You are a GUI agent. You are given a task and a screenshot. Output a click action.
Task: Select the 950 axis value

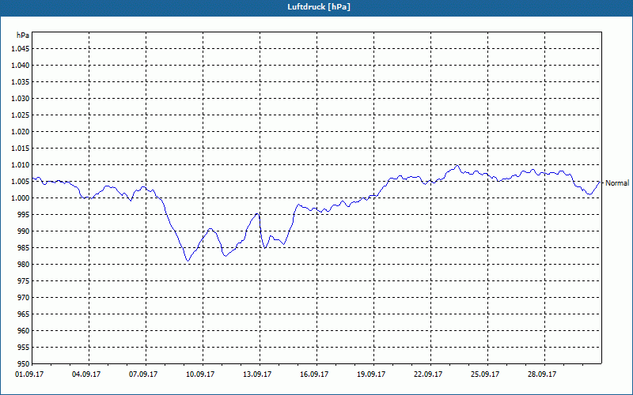pos(24,364)
